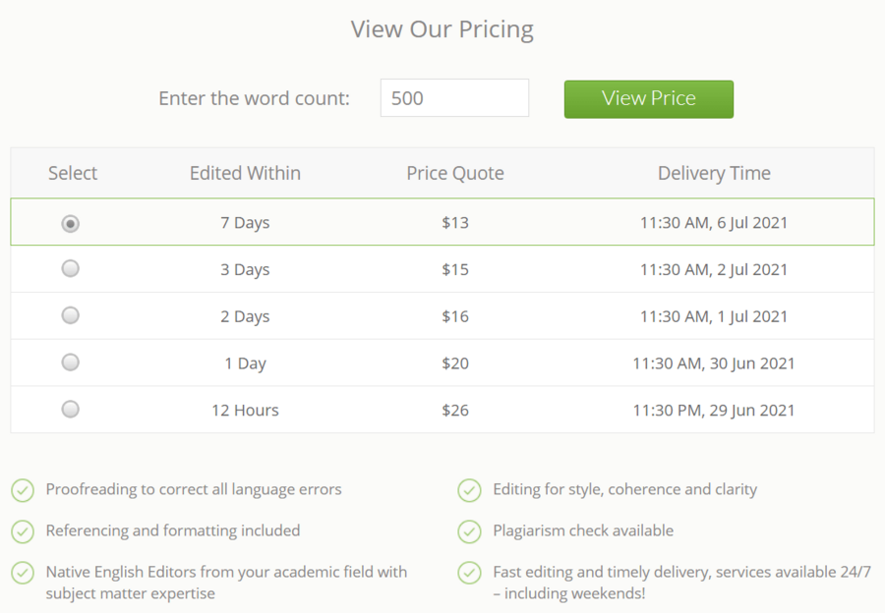885x613 pixels.
Task: Click the $26 price quote cell
Action: point(455,411)
